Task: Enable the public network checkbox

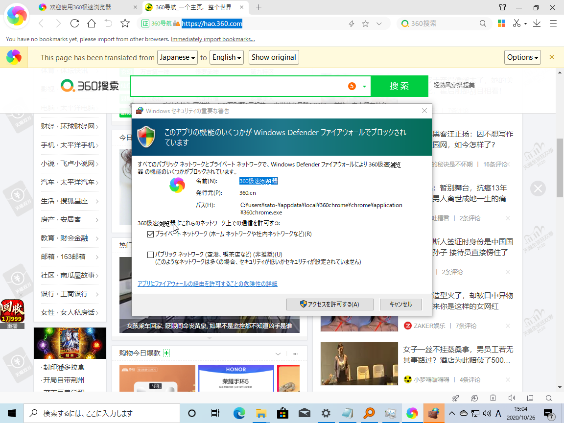Action: pyautogui.click(x=151, y=255)
